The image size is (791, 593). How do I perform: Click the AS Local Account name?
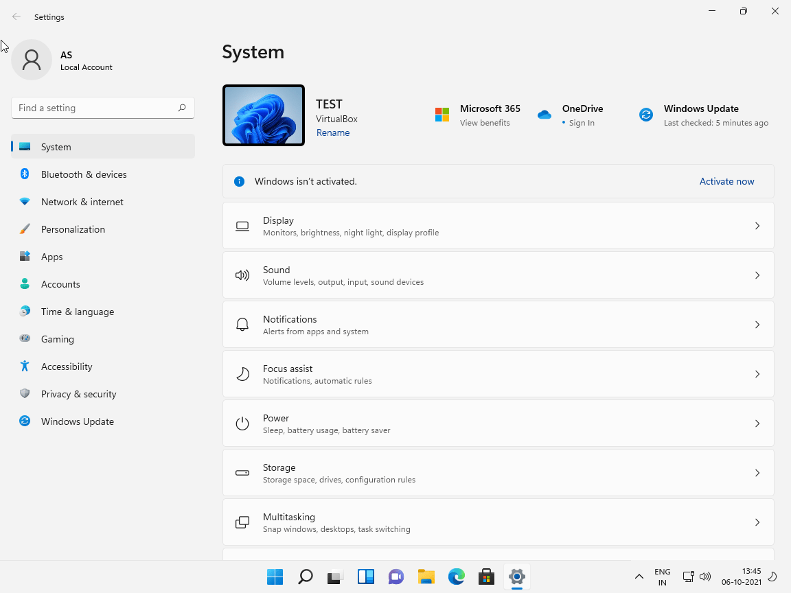[87, 60]
